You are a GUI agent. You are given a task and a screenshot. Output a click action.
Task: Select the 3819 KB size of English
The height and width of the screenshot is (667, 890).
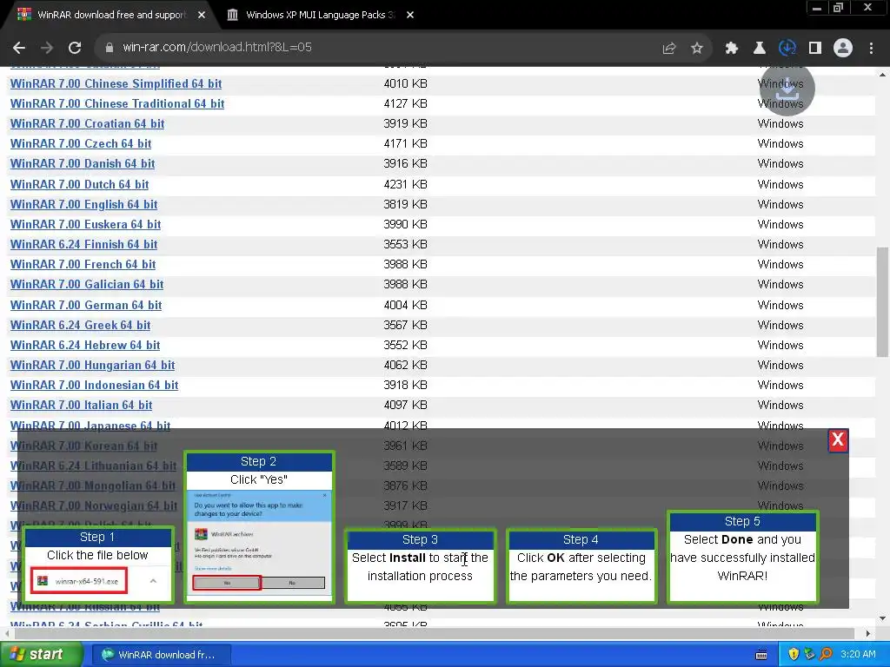(x=405, y=204)
